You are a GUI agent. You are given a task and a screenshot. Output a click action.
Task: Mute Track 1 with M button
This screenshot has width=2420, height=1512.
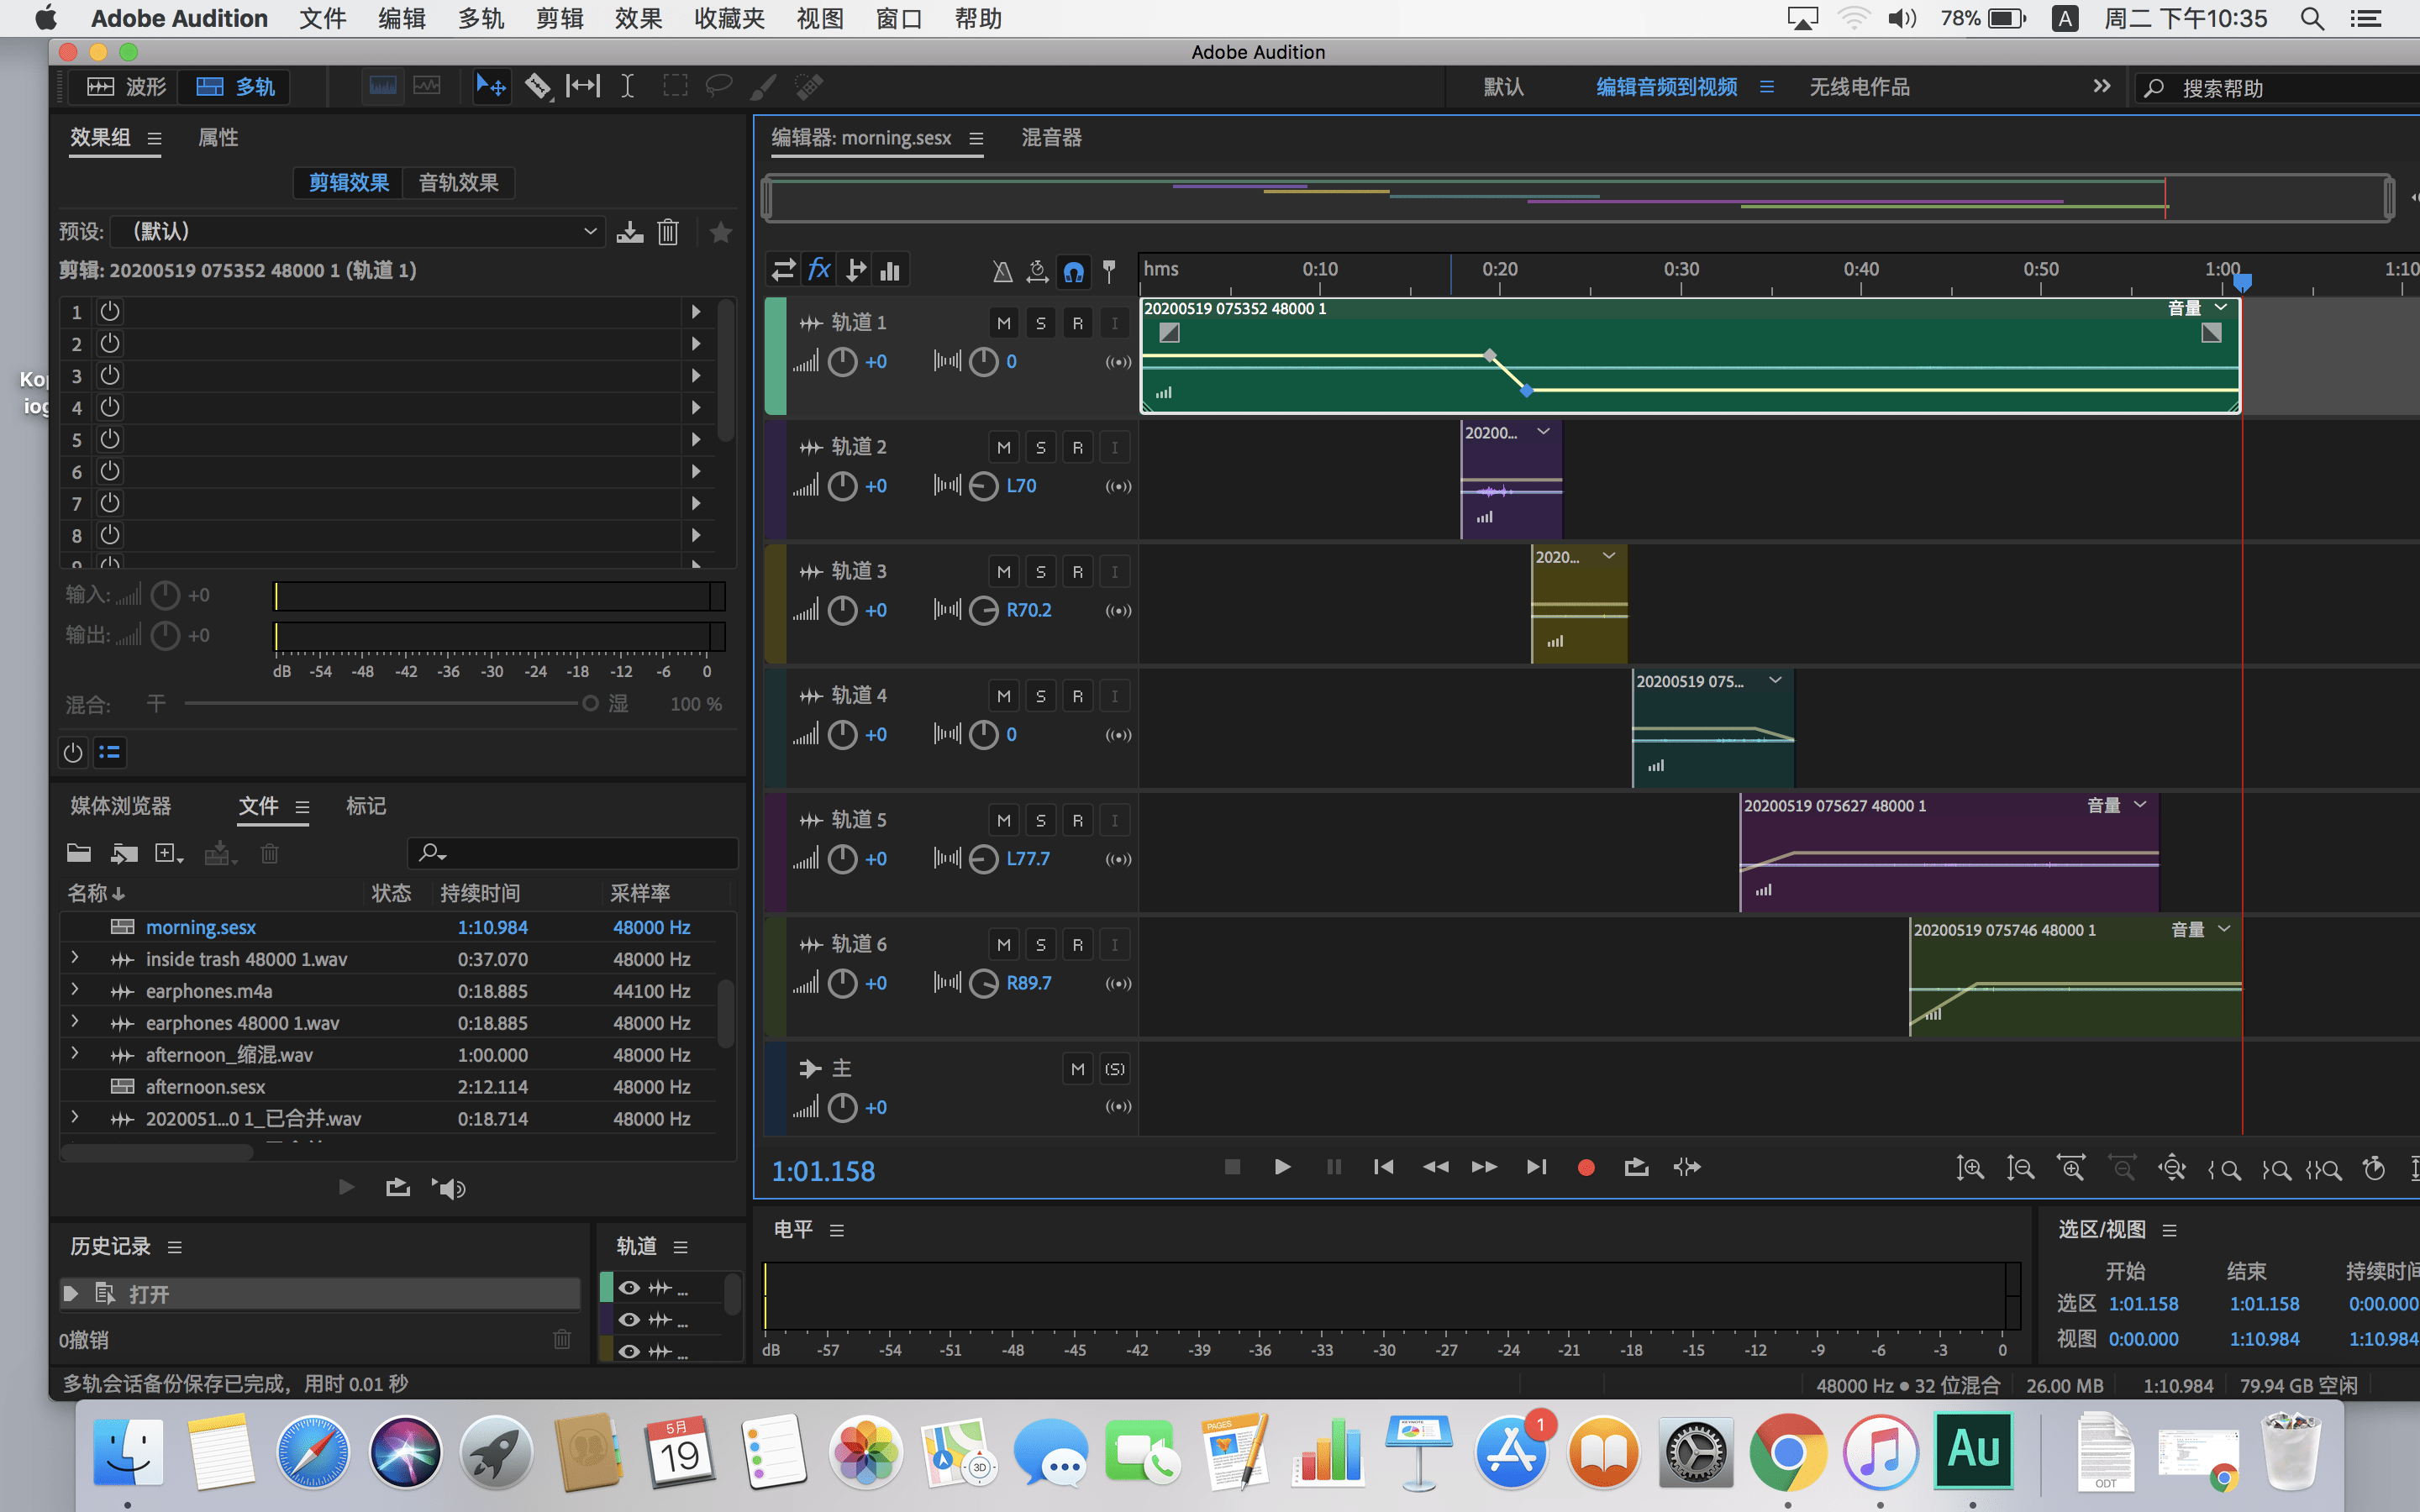point(1004,323)
